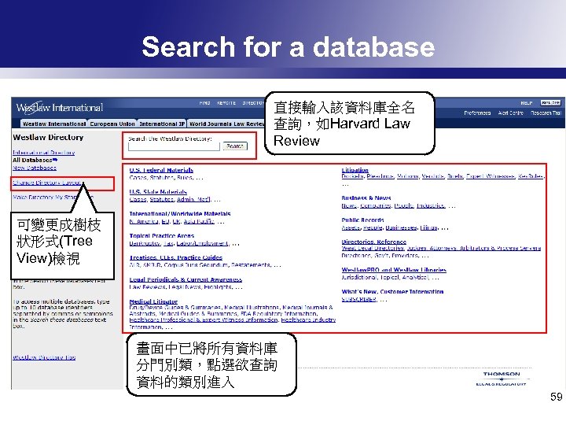
Task: Open the International Directory link
Action: coord(44,153)
